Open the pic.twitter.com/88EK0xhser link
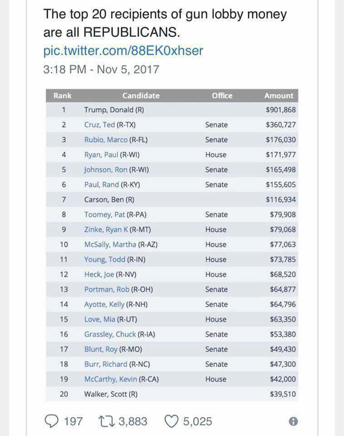 point(123,50)
